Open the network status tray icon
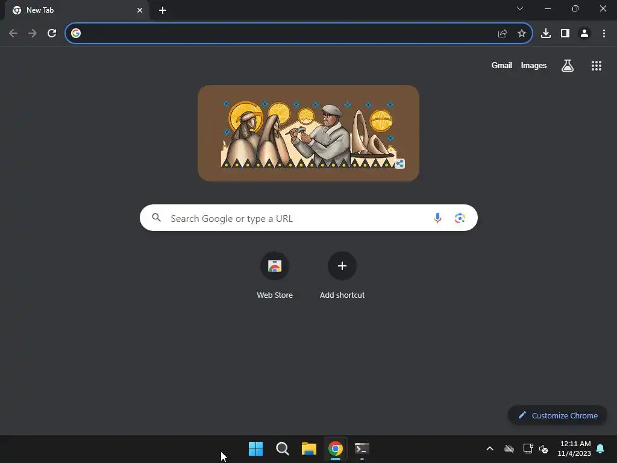617x463 pixels. coord(528,449)
